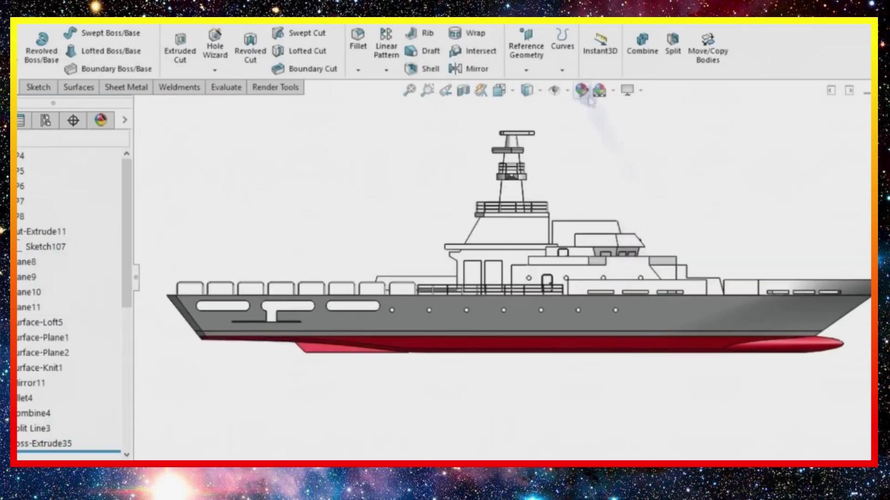Image resolution: width=890 pixels, height=500 pixels.
Task: Click Sketch107 in the feature tree
Action: tap(45, 247)
